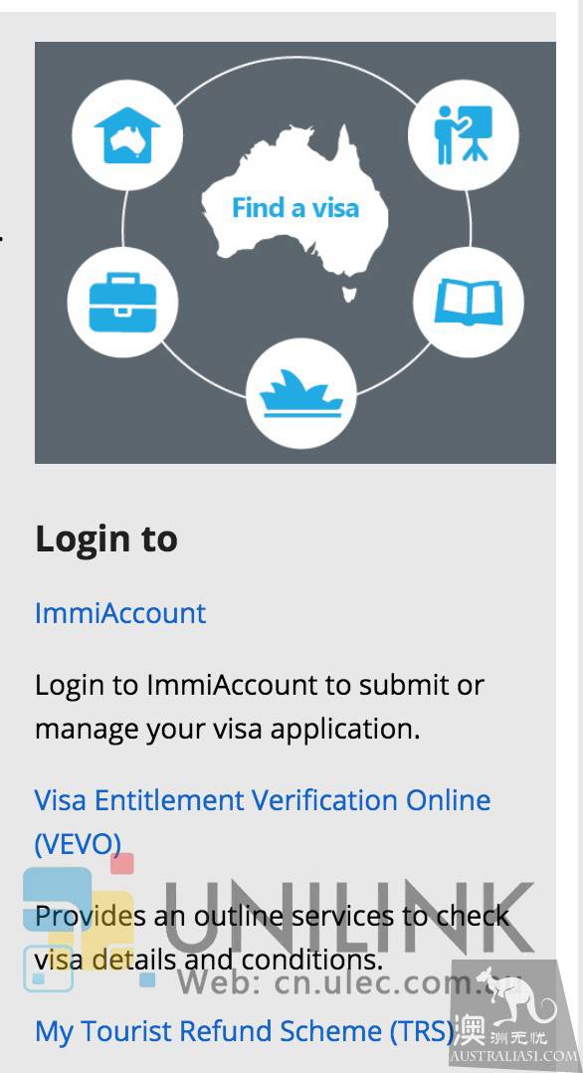Open Visa Entitlement Verification Online link

[263, 821]
